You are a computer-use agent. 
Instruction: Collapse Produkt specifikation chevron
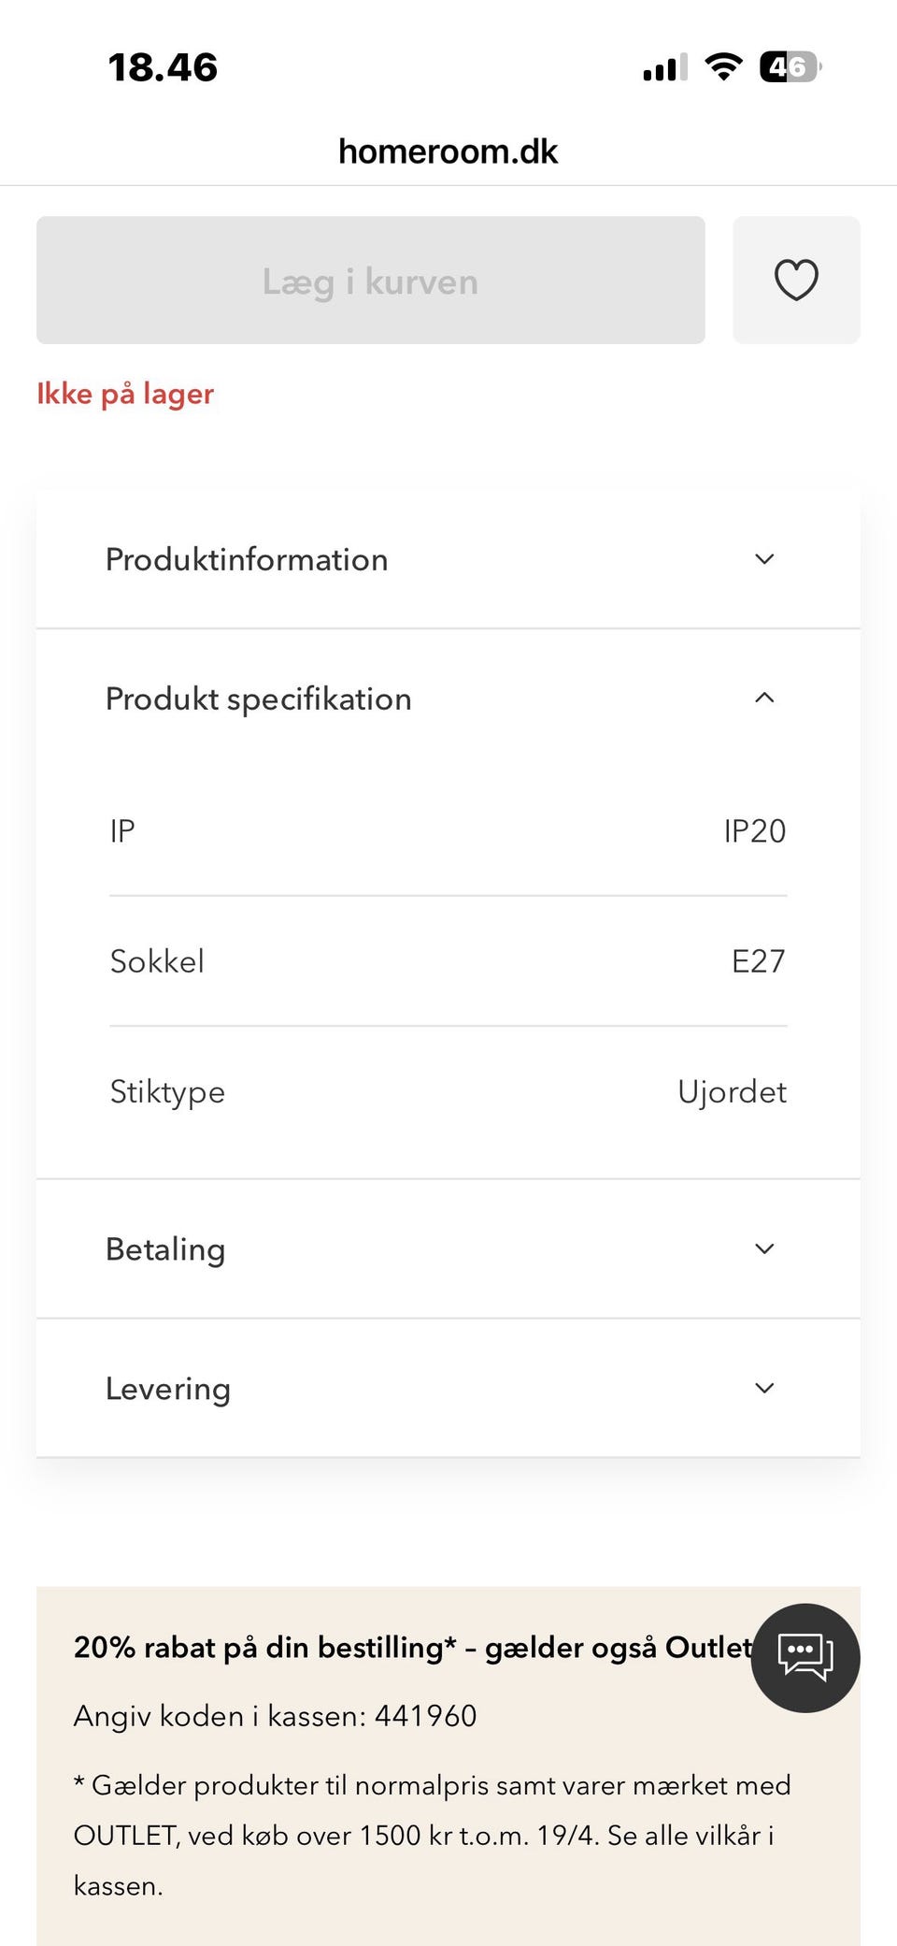coord(764,698)
